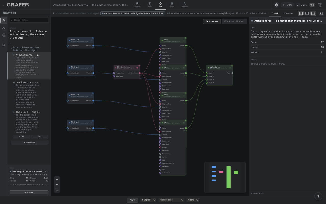Zoom in the graph canvas with plus
Image resolution: width=326 pixels, height=204 pixels.
[57, 179]
